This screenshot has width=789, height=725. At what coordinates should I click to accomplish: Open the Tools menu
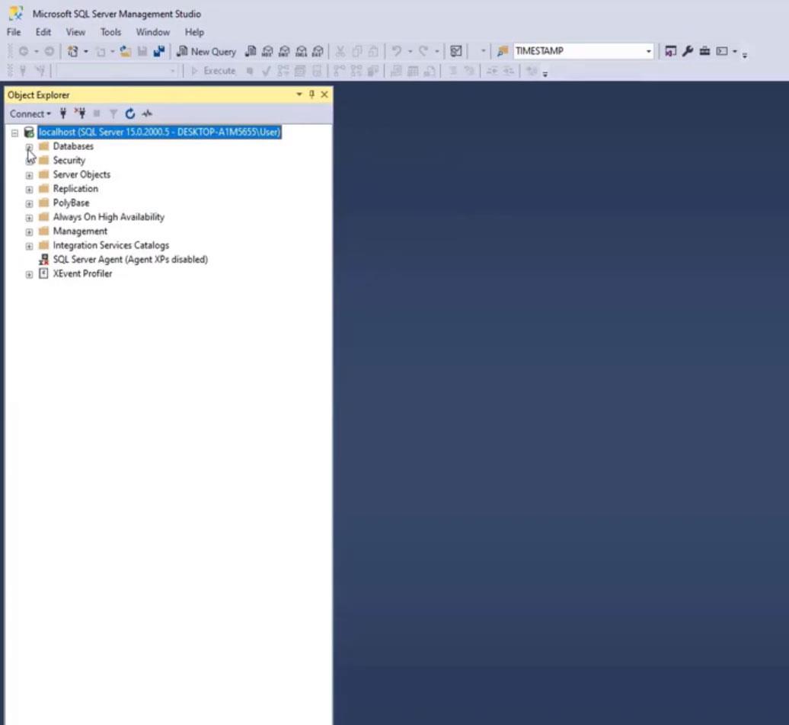click(x=110, y=32)
